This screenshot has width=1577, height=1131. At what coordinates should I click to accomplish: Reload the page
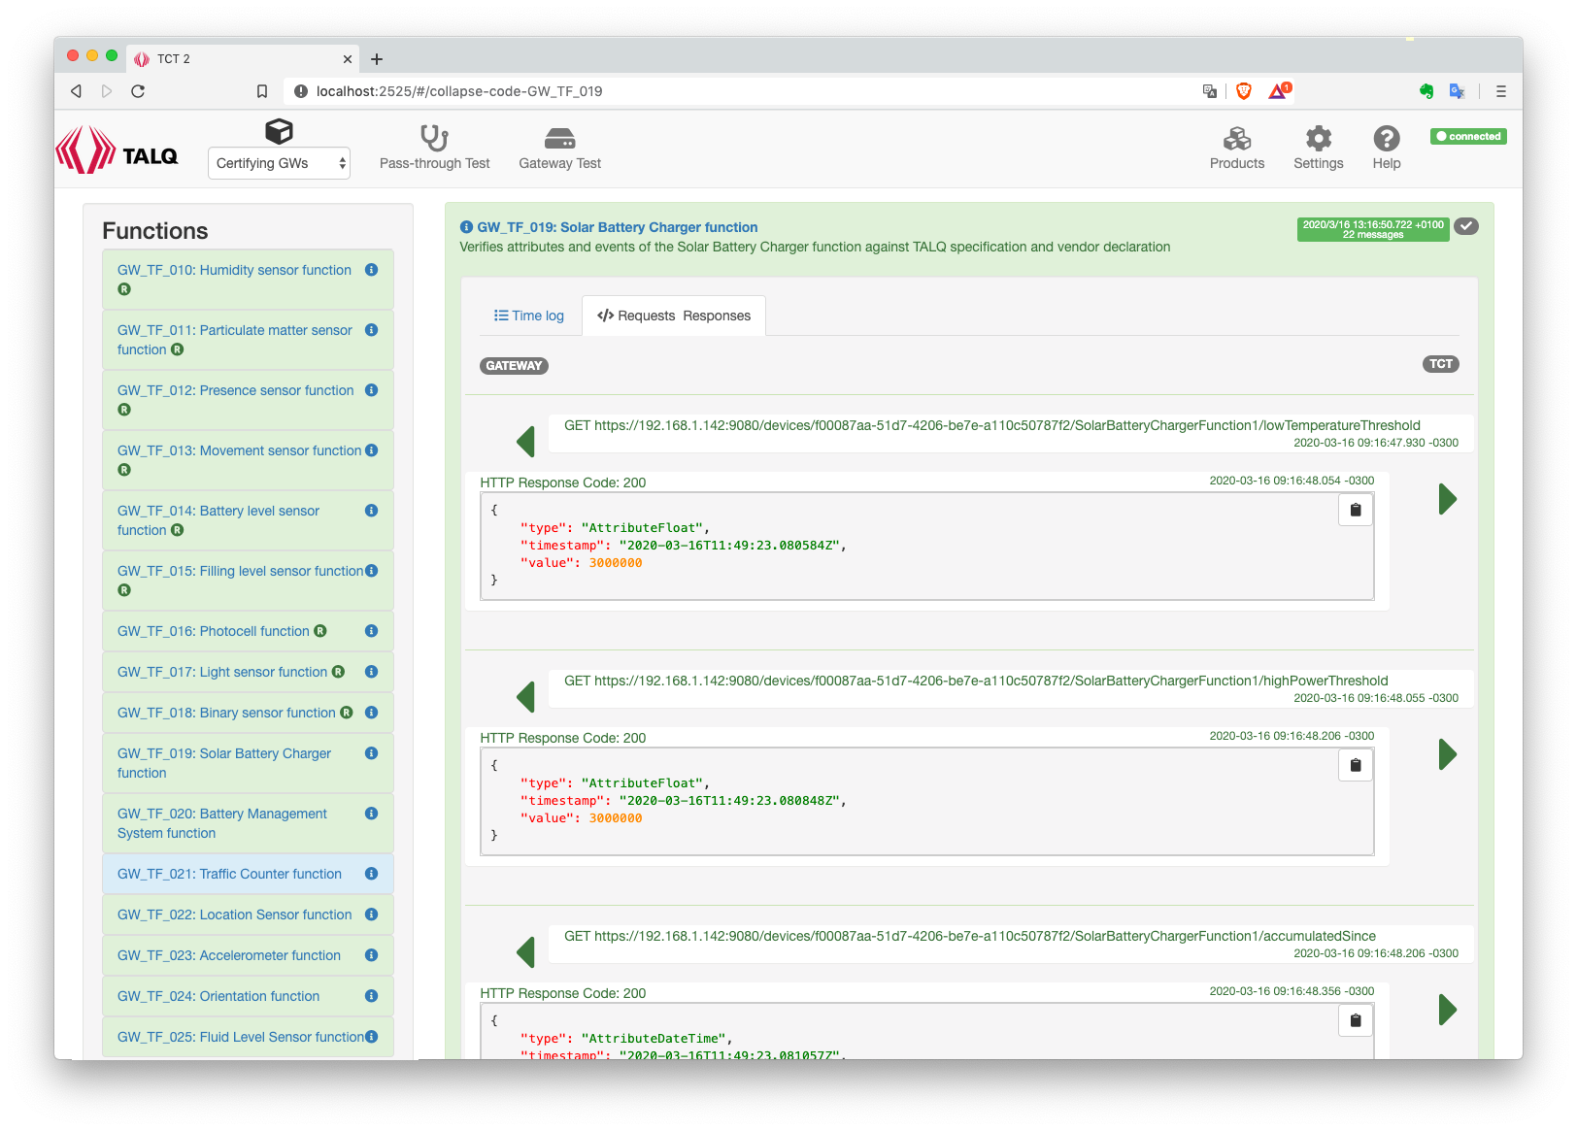coord(138,91)
